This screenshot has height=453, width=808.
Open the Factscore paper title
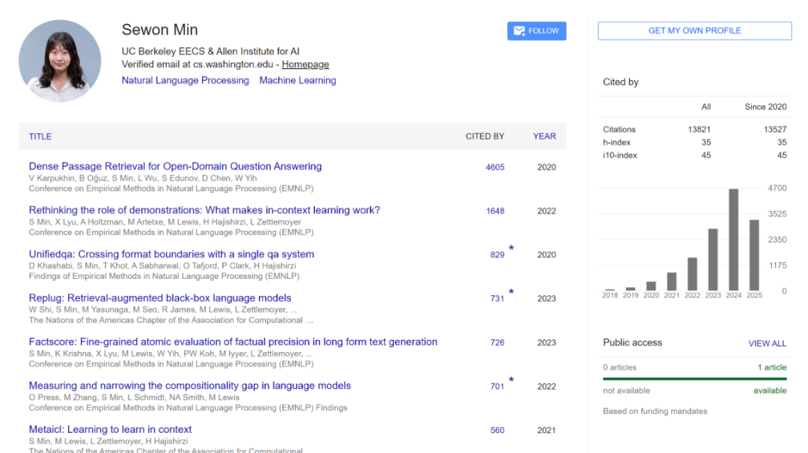tap(233, 342)
